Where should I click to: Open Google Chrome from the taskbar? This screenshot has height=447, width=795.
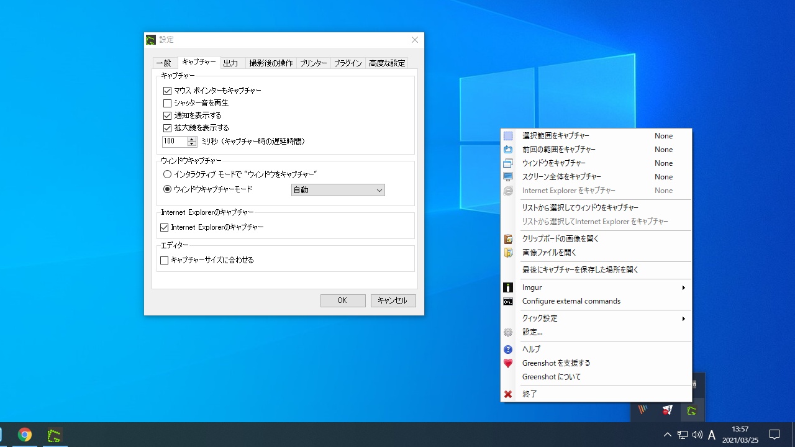click(25, 435)
